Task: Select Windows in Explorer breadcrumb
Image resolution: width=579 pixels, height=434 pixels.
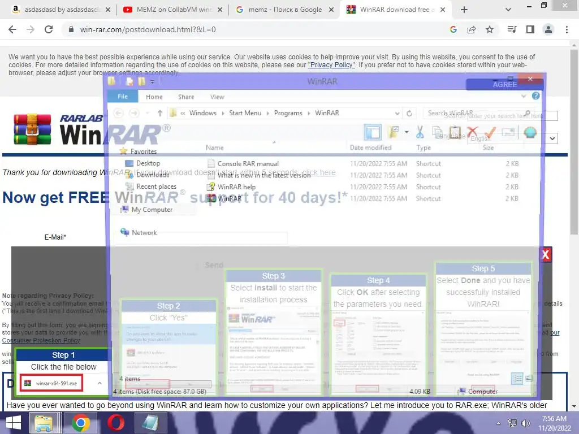Action: click(203, 113)
